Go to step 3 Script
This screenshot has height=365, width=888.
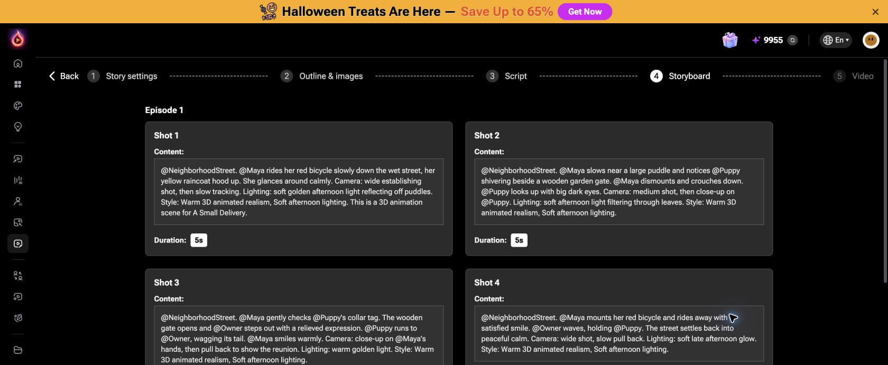[506, 76]
